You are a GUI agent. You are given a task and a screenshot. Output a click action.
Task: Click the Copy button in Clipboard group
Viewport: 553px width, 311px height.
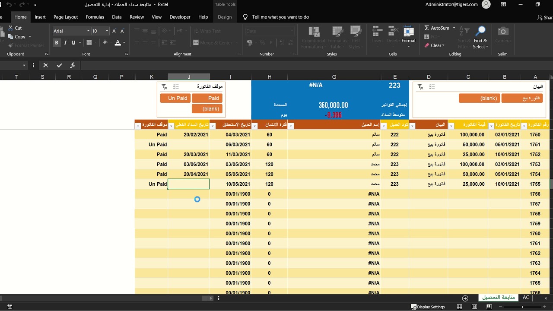point(17,37)
